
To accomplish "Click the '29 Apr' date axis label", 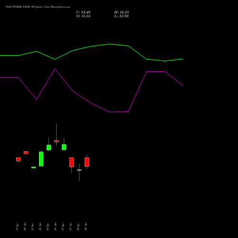I will (x=78, y=227).
